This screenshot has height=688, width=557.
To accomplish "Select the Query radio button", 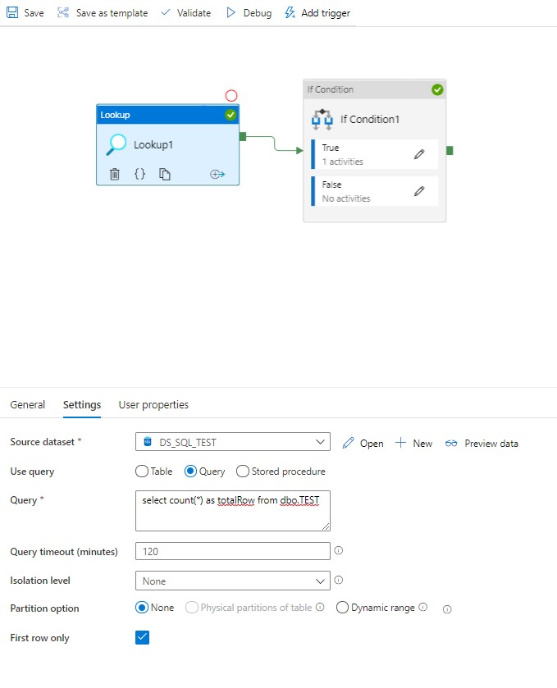I will click(190, 472).
